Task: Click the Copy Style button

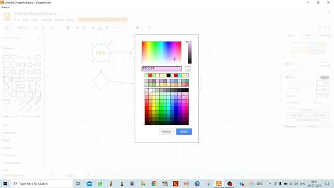Action: pyautogui.click(x=296, y=115)
